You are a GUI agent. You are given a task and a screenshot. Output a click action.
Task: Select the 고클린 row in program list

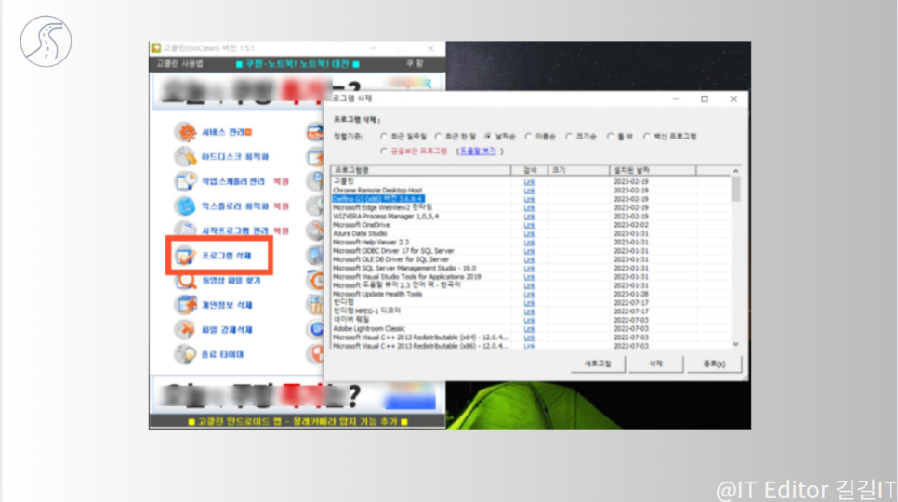[531, 181]
